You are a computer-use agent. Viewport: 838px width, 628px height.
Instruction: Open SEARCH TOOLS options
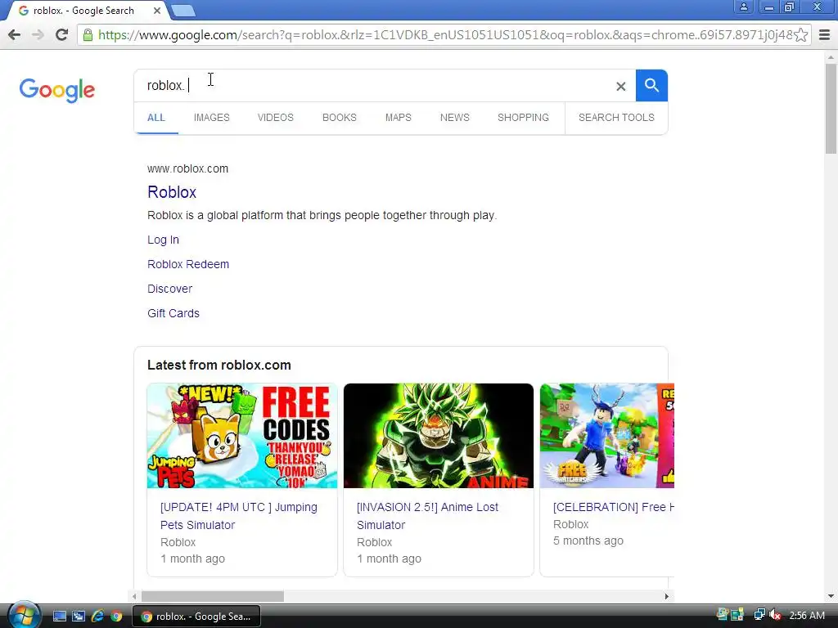click(616, 118)
